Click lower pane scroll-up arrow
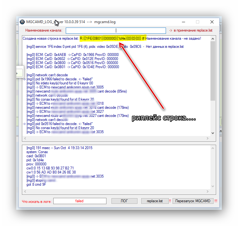Viewport: 238px width, 226px height. 213,148
